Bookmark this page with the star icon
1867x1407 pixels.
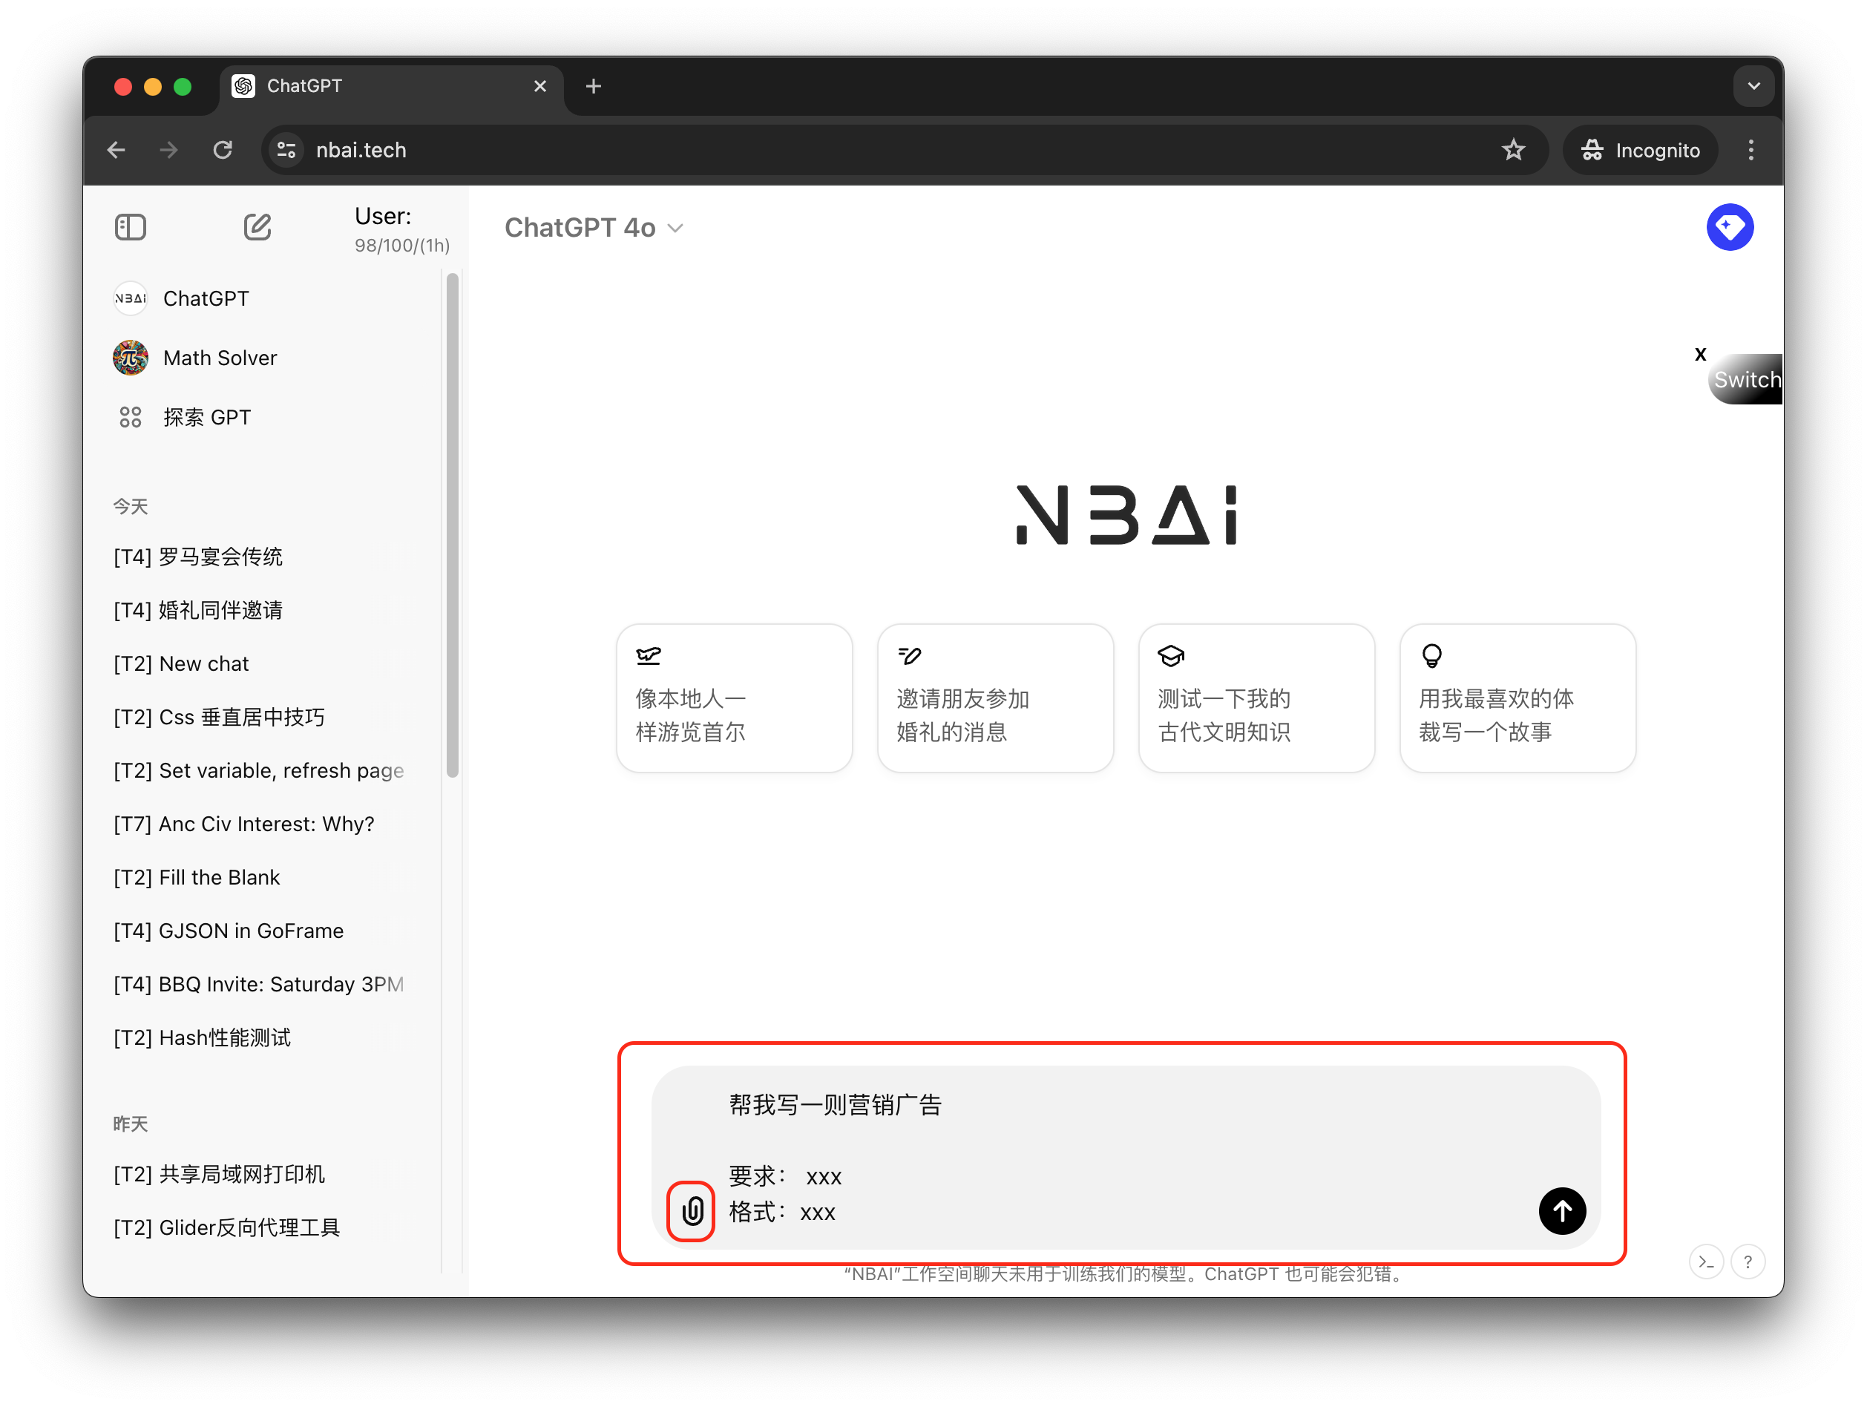click(x=1513, y=150)
